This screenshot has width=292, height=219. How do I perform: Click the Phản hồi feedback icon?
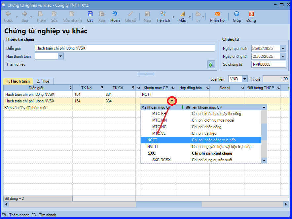tap(218, 14)
